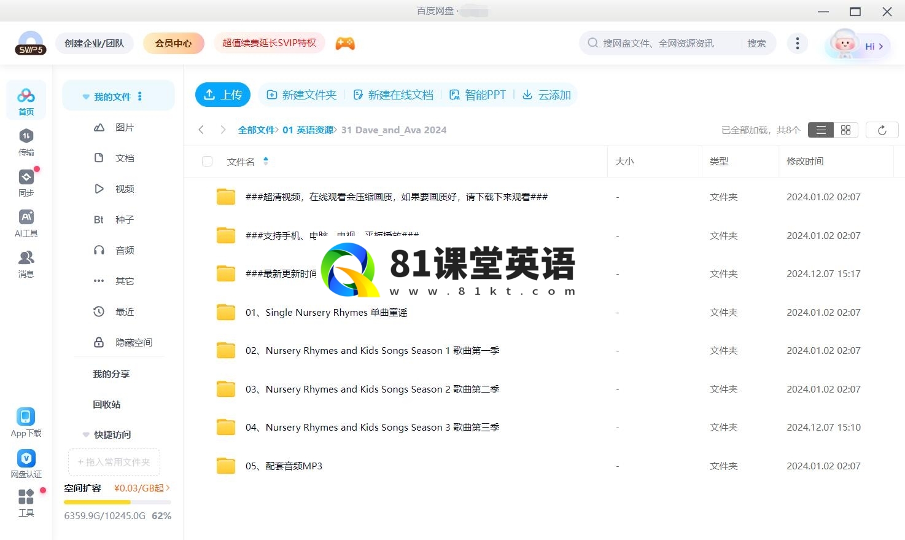Image resolution: width=905 pixels, height=540 pixels.
Task: Click the search magnifier icon
Action: (592, 43)
